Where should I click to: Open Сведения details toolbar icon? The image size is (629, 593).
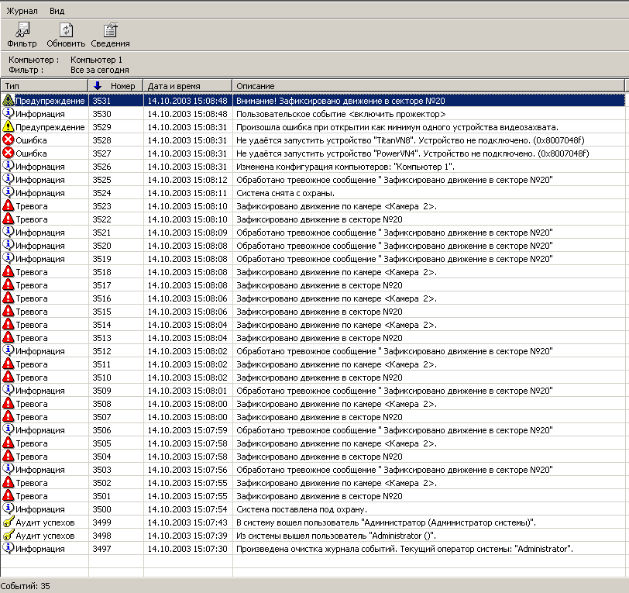tap(110, 30)
